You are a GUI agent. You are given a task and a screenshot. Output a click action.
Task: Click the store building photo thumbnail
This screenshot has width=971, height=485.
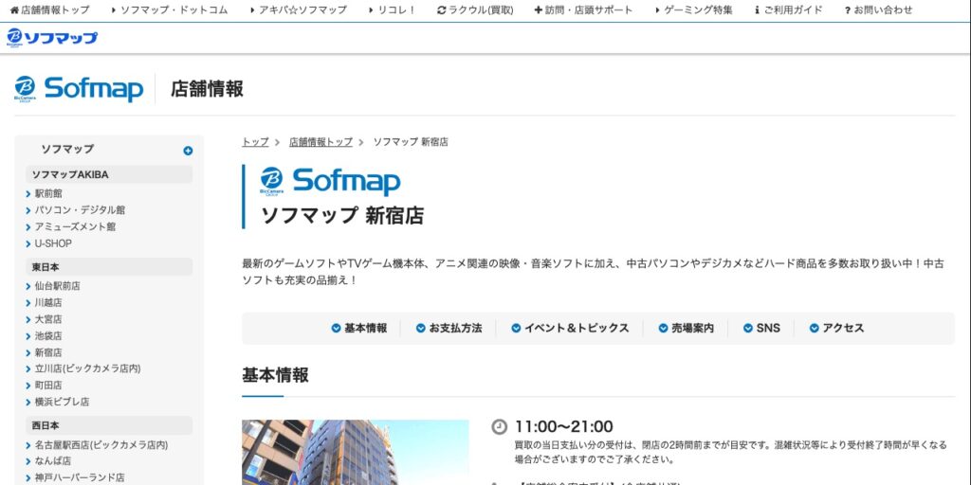[356, 452]
